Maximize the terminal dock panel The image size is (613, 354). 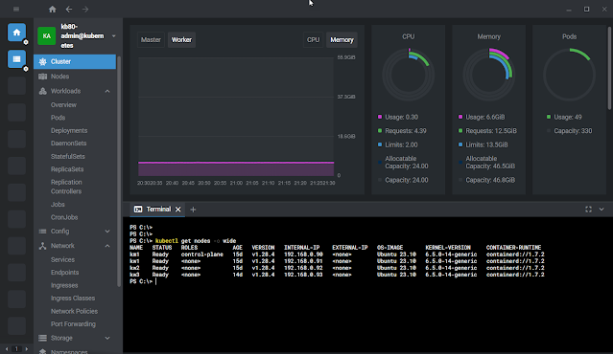[x=588, y=210]
